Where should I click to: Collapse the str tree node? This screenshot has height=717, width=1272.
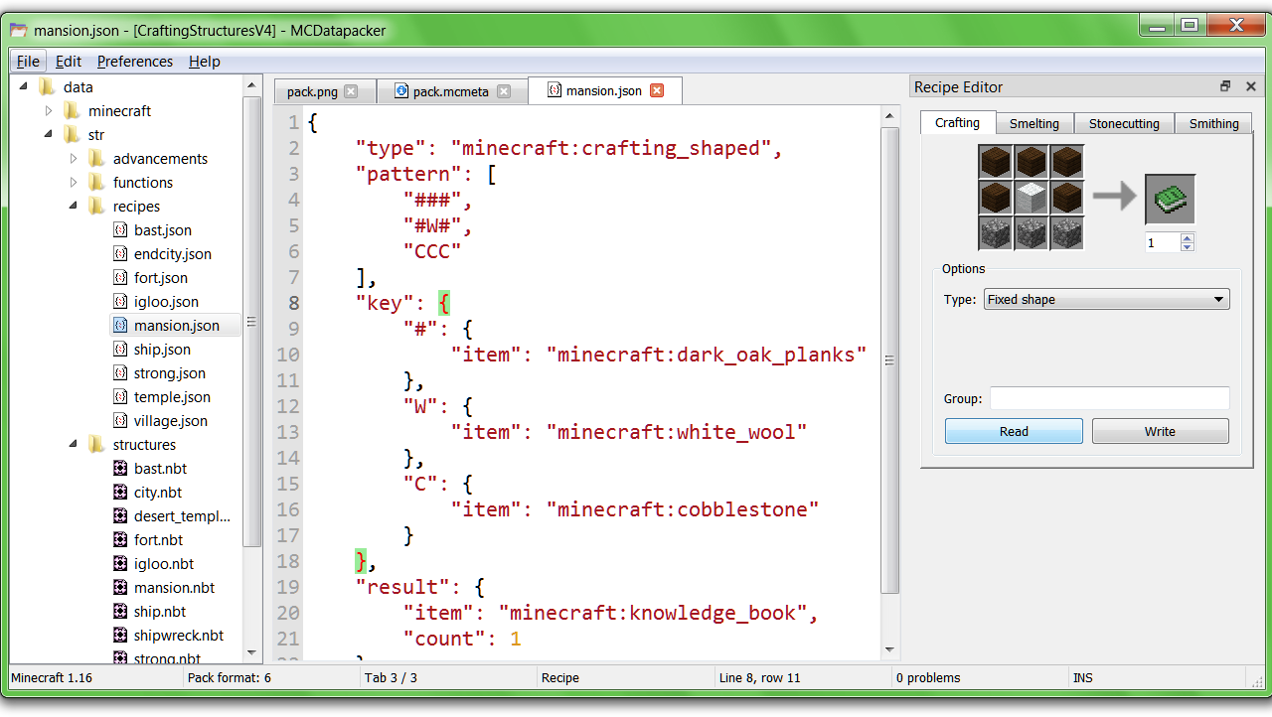[47, 134]
